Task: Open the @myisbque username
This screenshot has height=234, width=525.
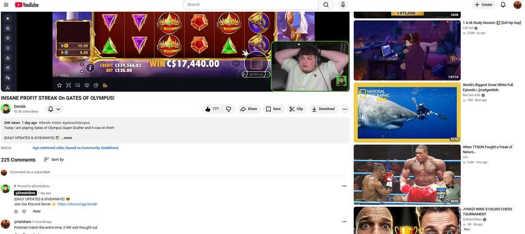Action: click(23, 222)
